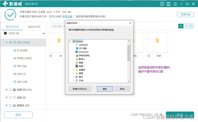Follow the "深度扫描" hyperlink in message
The height and width of the screenshot is (122, 198).
pyautogui.click(x=67, y=16)
